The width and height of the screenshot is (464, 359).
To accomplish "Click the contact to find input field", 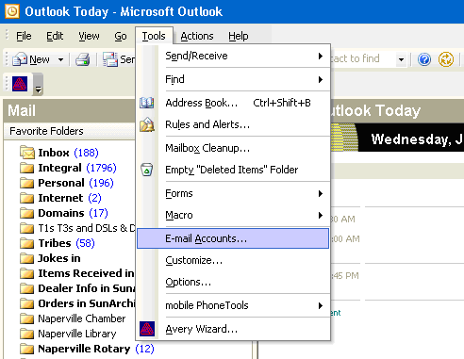I will 362,58.
